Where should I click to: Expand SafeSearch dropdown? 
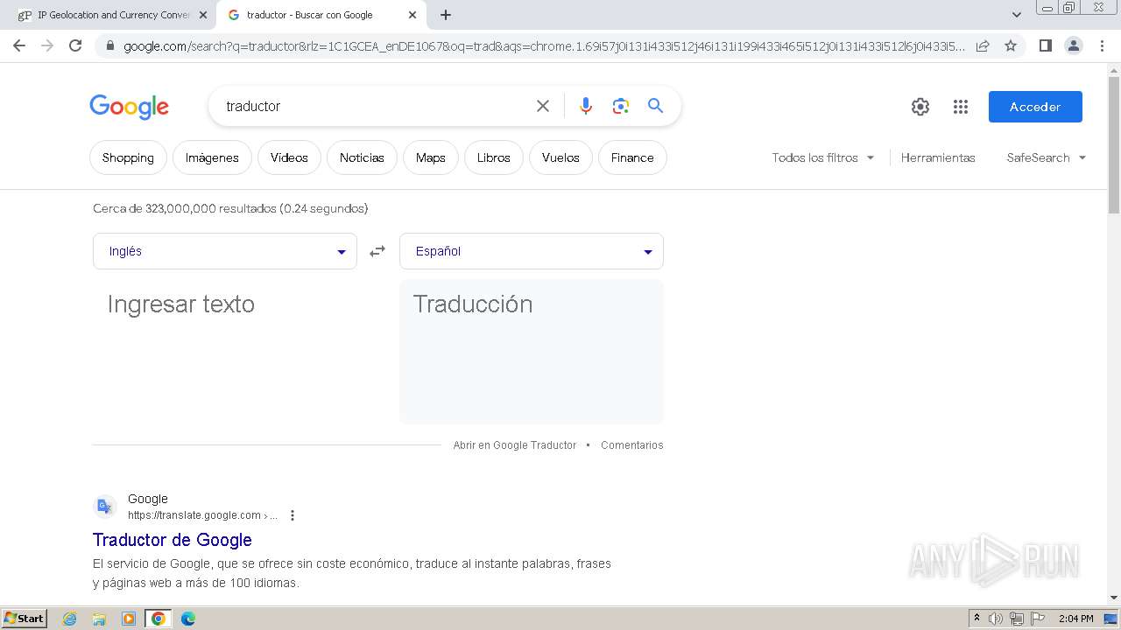1047,157
